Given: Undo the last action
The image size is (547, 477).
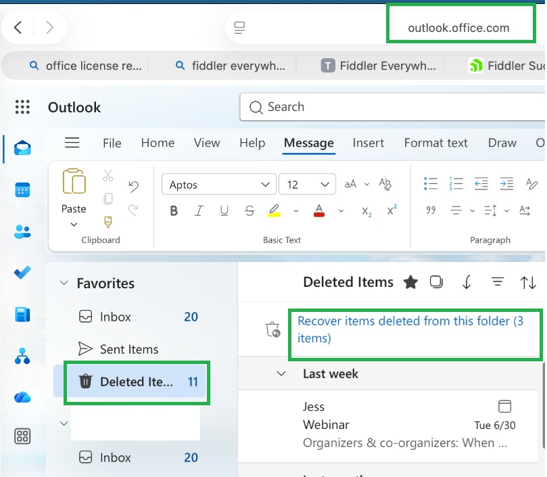Looking at the screenshot, I should (x=133, y=186).
